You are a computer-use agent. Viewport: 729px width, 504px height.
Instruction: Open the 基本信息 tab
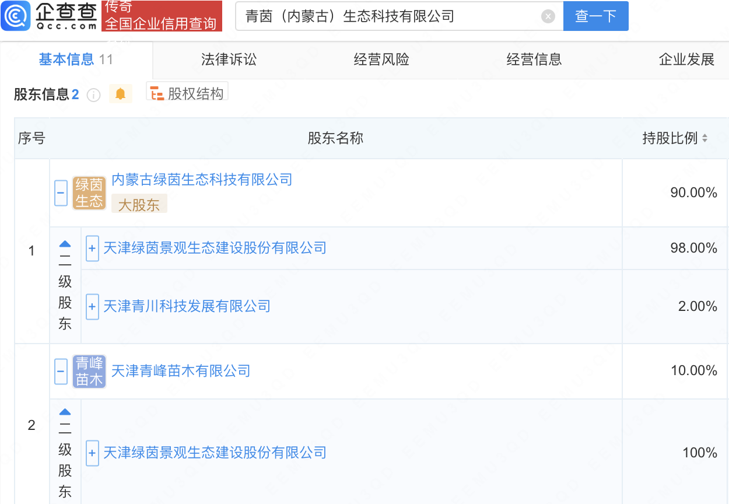[x=76, y=60]
